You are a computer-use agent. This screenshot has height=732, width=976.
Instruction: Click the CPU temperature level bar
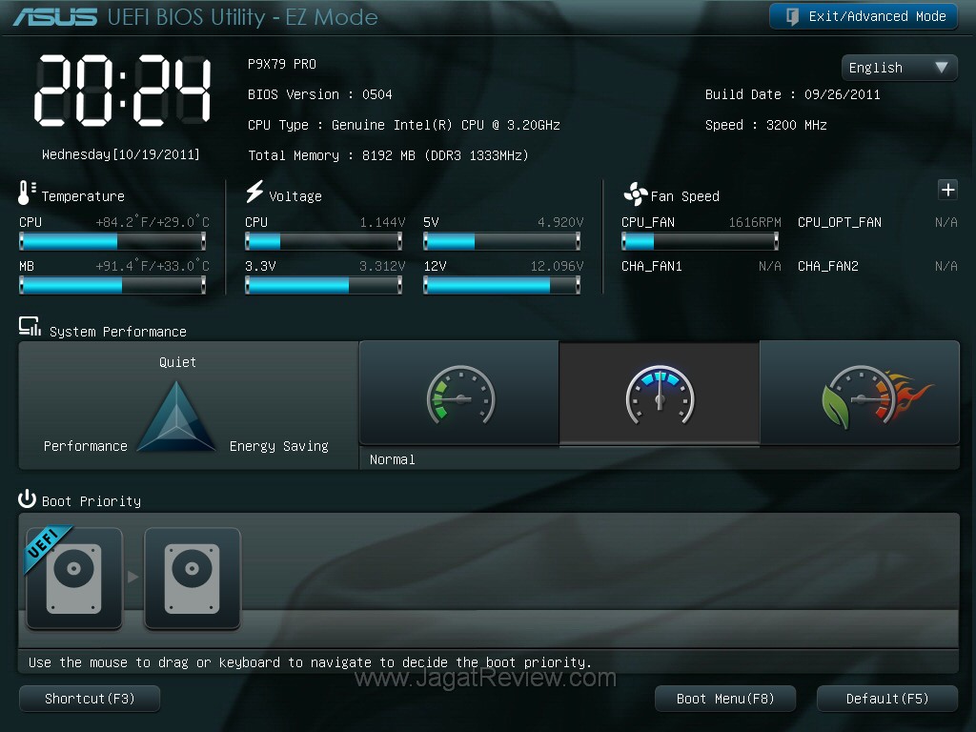112,241
